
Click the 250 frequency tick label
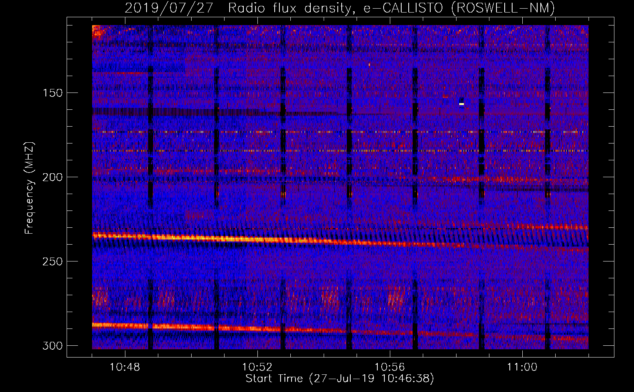(x=53, y=261)
